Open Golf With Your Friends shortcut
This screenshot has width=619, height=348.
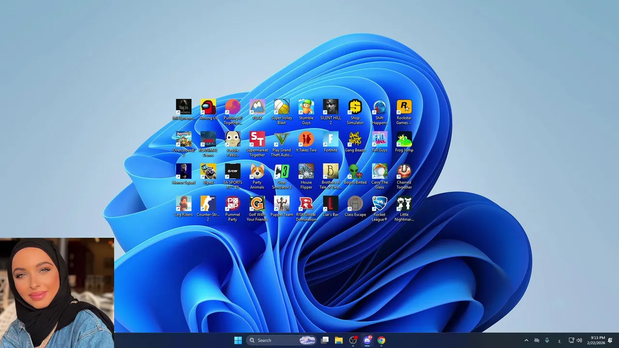point(257,209)
